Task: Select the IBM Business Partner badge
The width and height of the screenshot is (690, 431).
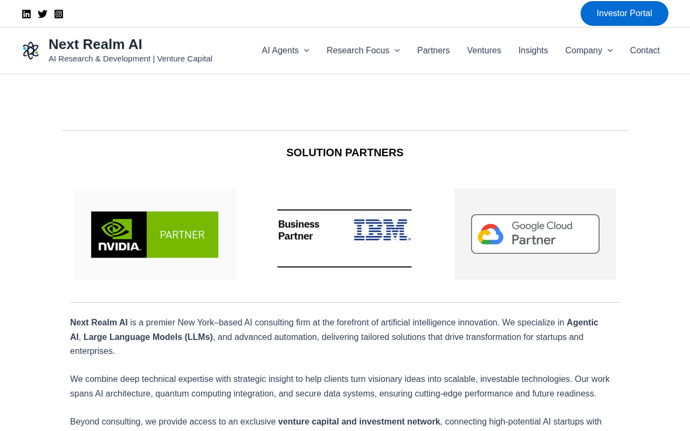Action: tap(344, 234)
